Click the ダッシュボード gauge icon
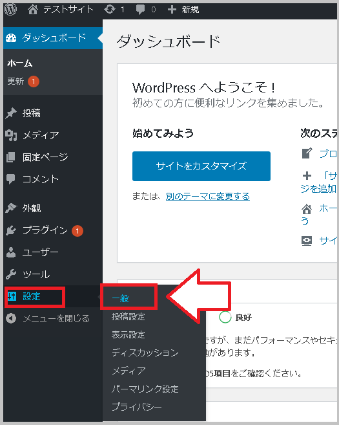 click(11, 38)
